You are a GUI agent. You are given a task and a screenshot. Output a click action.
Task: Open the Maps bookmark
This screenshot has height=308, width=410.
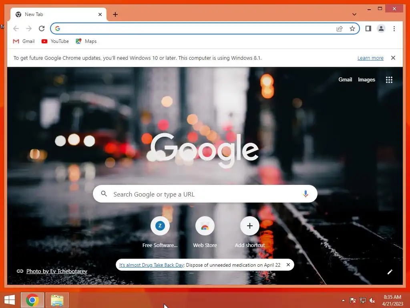coord(86,41)
